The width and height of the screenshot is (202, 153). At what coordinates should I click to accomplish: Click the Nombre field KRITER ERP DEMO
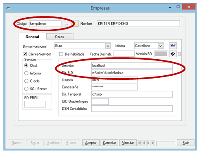138,24
